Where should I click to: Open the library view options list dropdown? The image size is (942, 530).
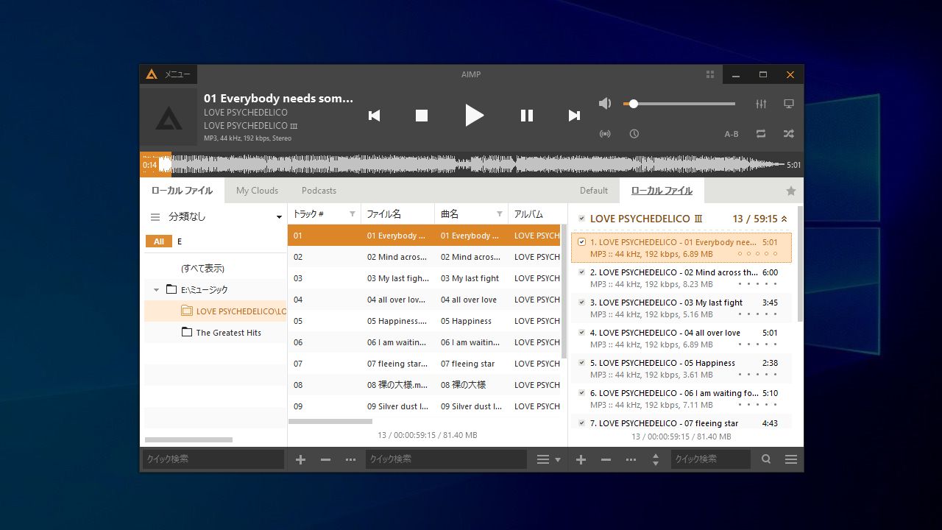pyautogui.click(x=548, y=459)
